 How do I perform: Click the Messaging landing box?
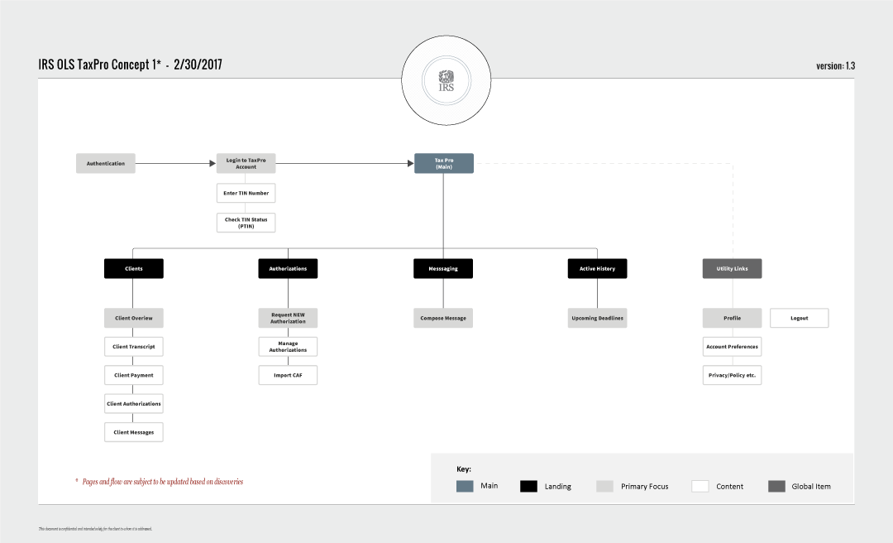coord(443,268)
